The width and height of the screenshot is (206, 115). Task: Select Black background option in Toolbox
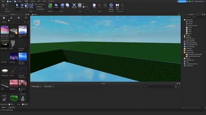coord(18,104)
